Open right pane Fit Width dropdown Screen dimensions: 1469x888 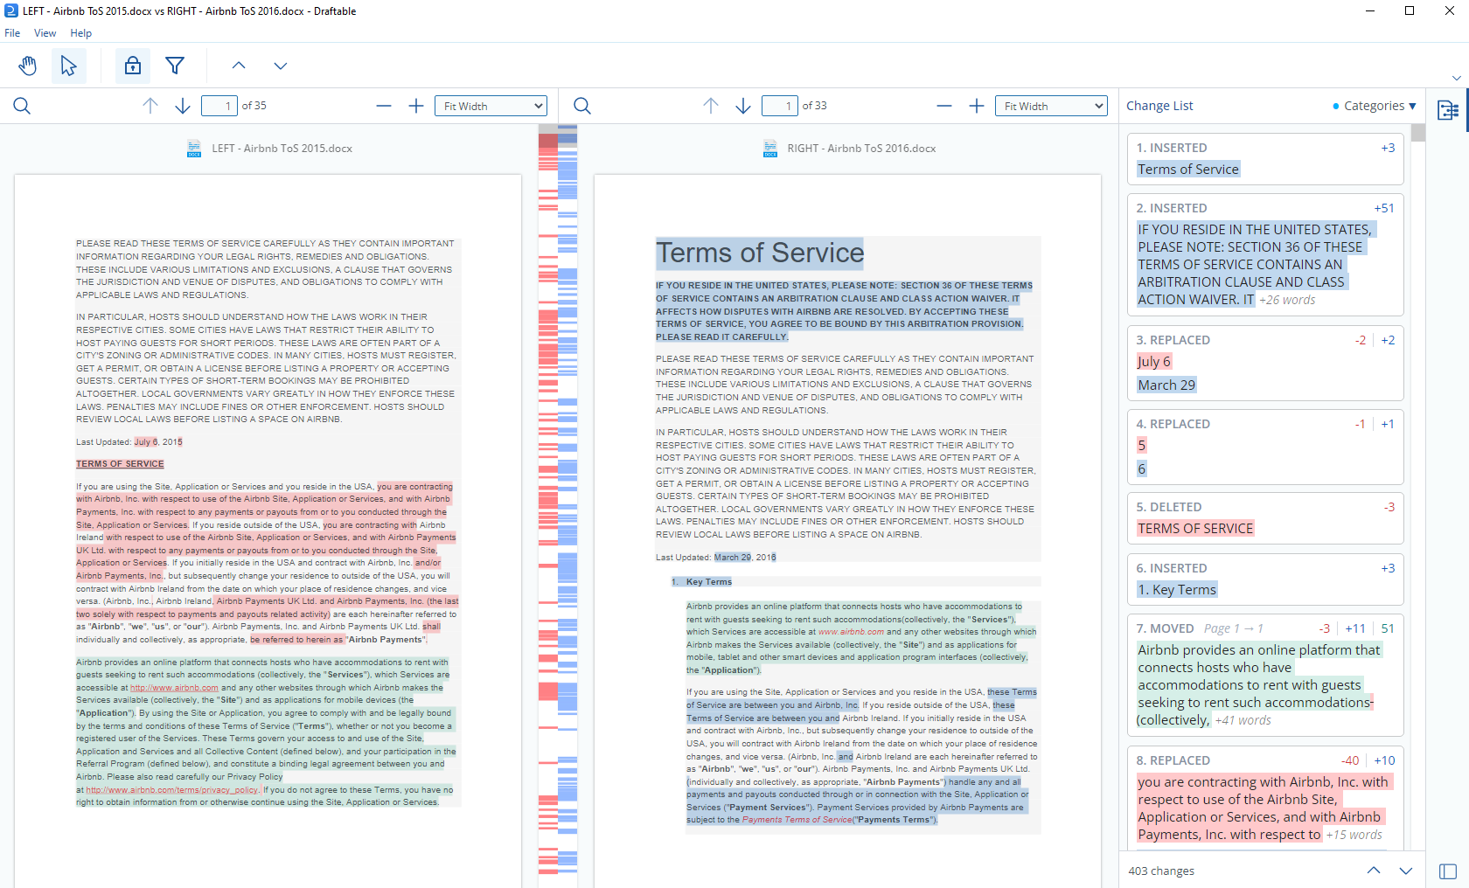[1051, 106]
